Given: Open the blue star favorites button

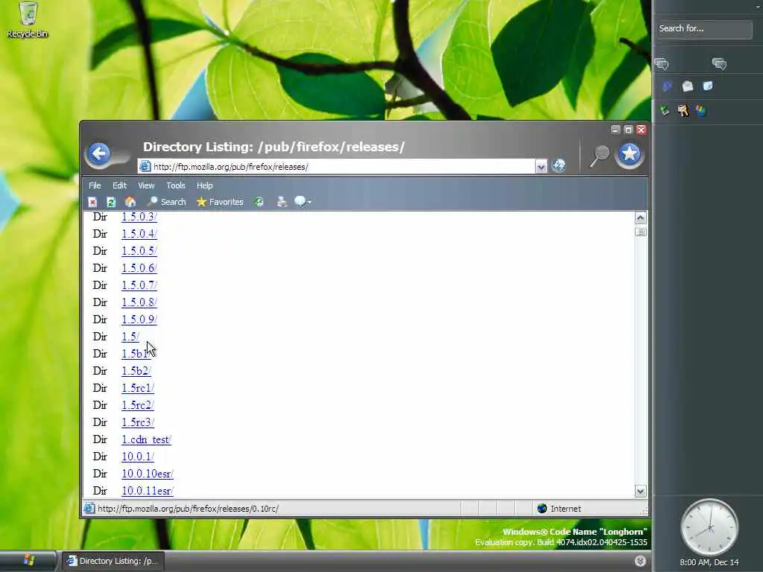Looking at the screenshot, I should pos(630,155).
